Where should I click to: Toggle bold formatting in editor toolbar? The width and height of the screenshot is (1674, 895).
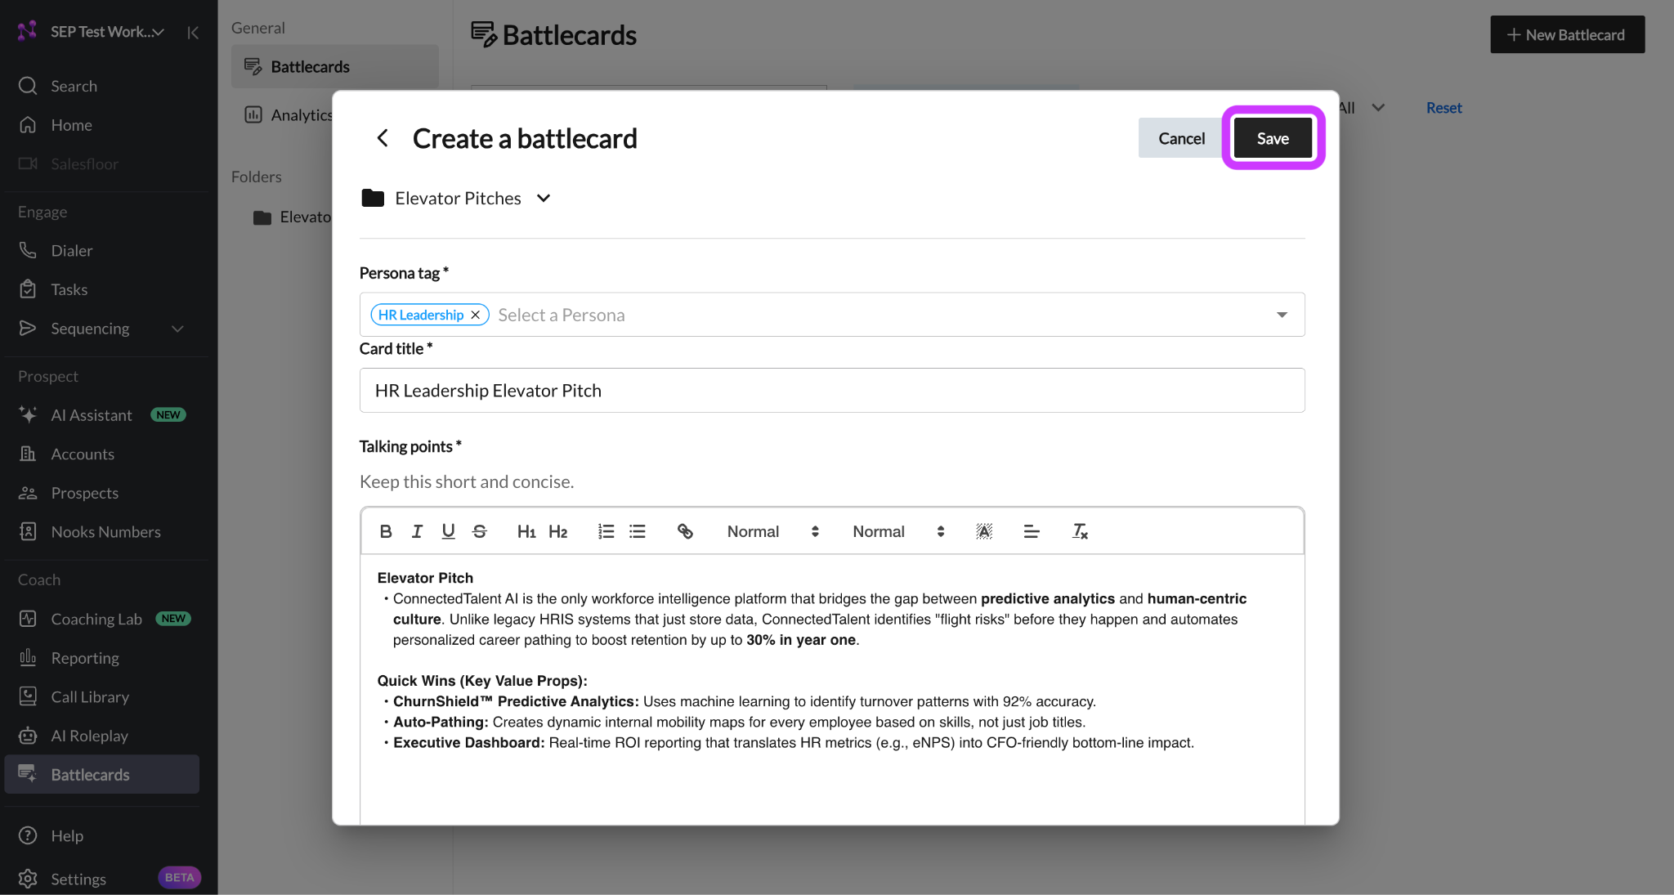(386, 531)
